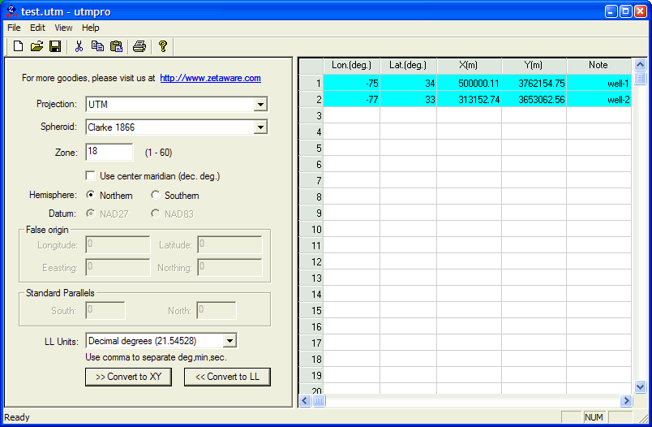Expand the LL Units dropdown
The width and height of the screenshot is (652, 427).
[x=229, y=341]
